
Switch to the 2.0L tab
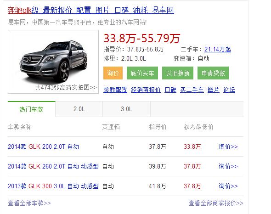(x=79, y=109)
